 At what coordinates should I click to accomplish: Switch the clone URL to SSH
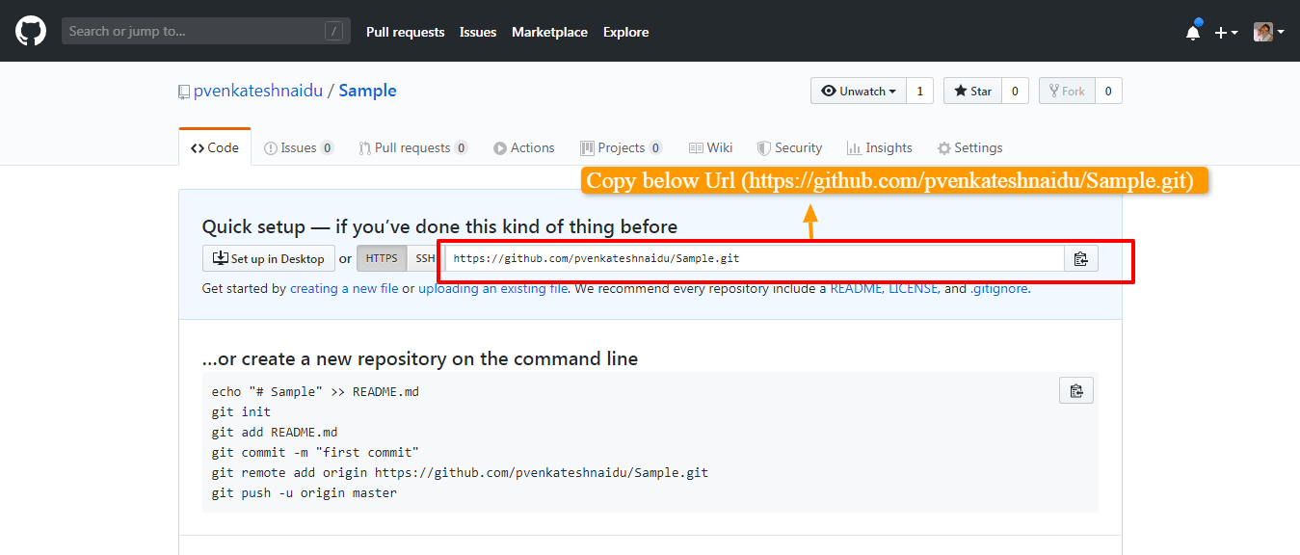click(x=425, y=257)
